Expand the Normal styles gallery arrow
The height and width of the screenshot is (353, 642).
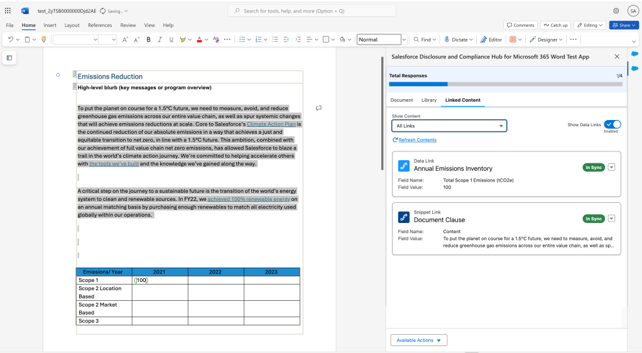[404, 40]
